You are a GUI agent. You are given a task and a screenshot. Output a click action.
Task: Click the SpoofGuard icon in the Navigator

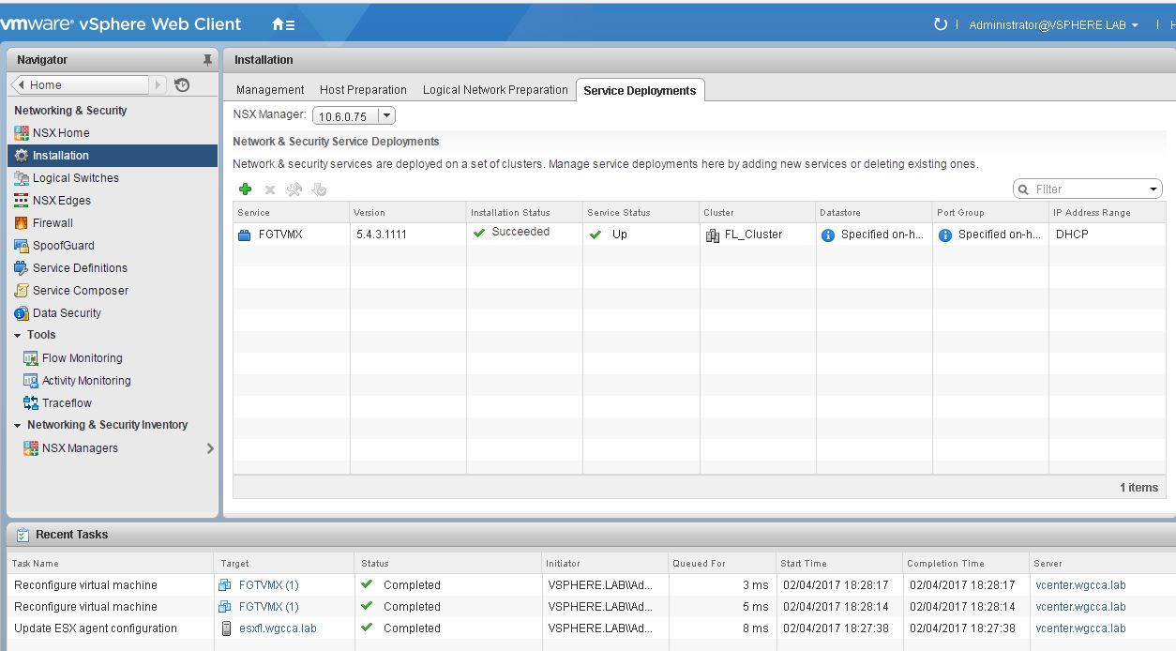coord(22,246)
